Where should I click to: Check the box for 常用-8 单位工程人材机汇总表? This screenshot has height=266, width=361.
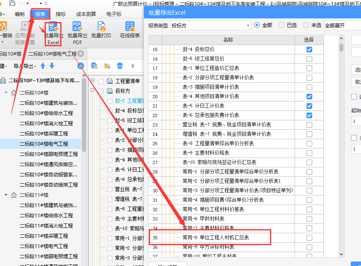[309, 238]
